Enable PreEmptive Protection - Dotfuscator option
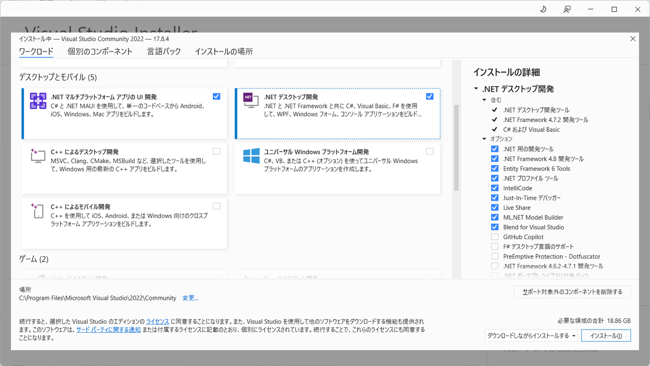 (x=495, y=256)
